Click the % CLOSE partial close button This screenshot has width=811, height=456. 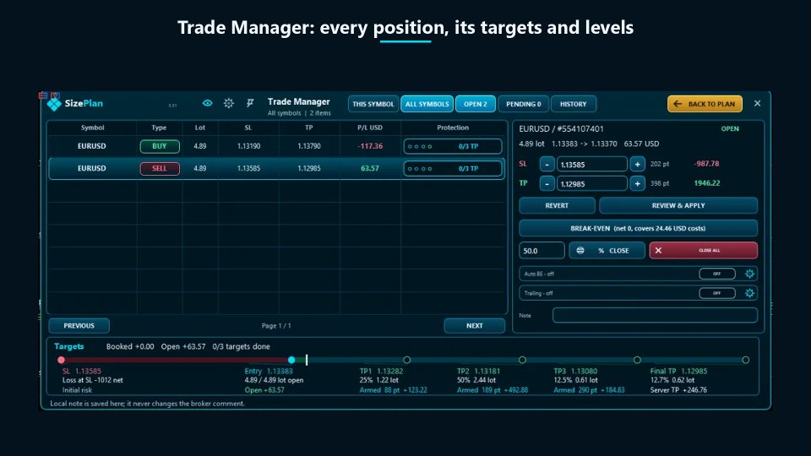(607, 250)
